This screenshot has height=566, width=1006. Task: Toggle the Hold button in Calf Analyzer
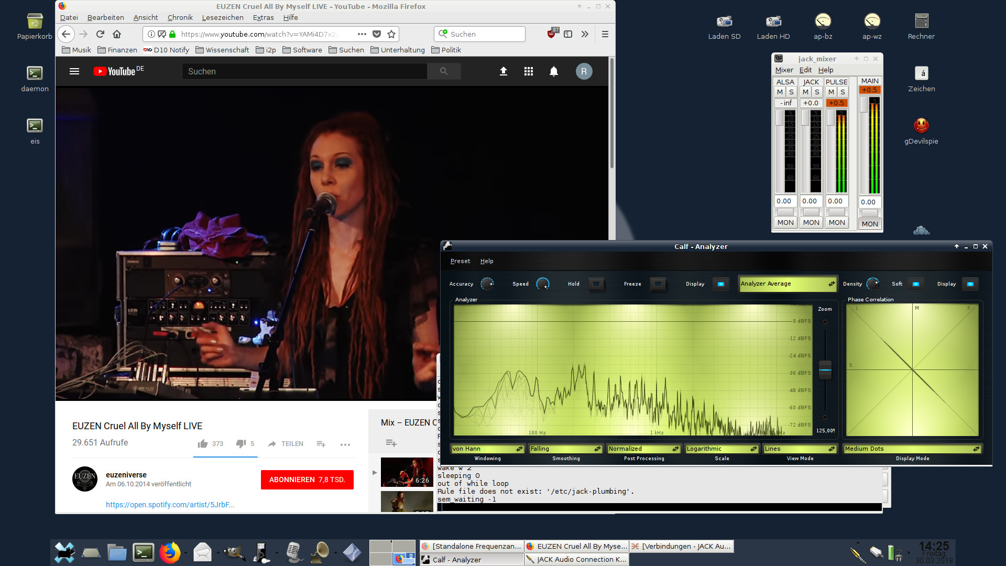(596, 284)
